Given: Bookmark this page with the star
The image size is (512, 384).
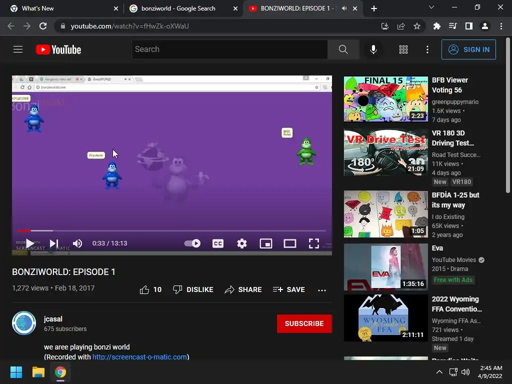Looking at the screenshot, I should pyautogui.click(x=416, y=26).
